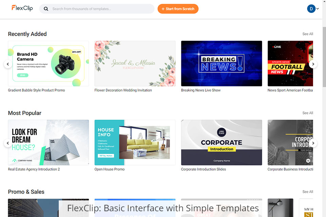See All in Most Popular
This screenshot has width=326, height=217.
tap(308, 113)
